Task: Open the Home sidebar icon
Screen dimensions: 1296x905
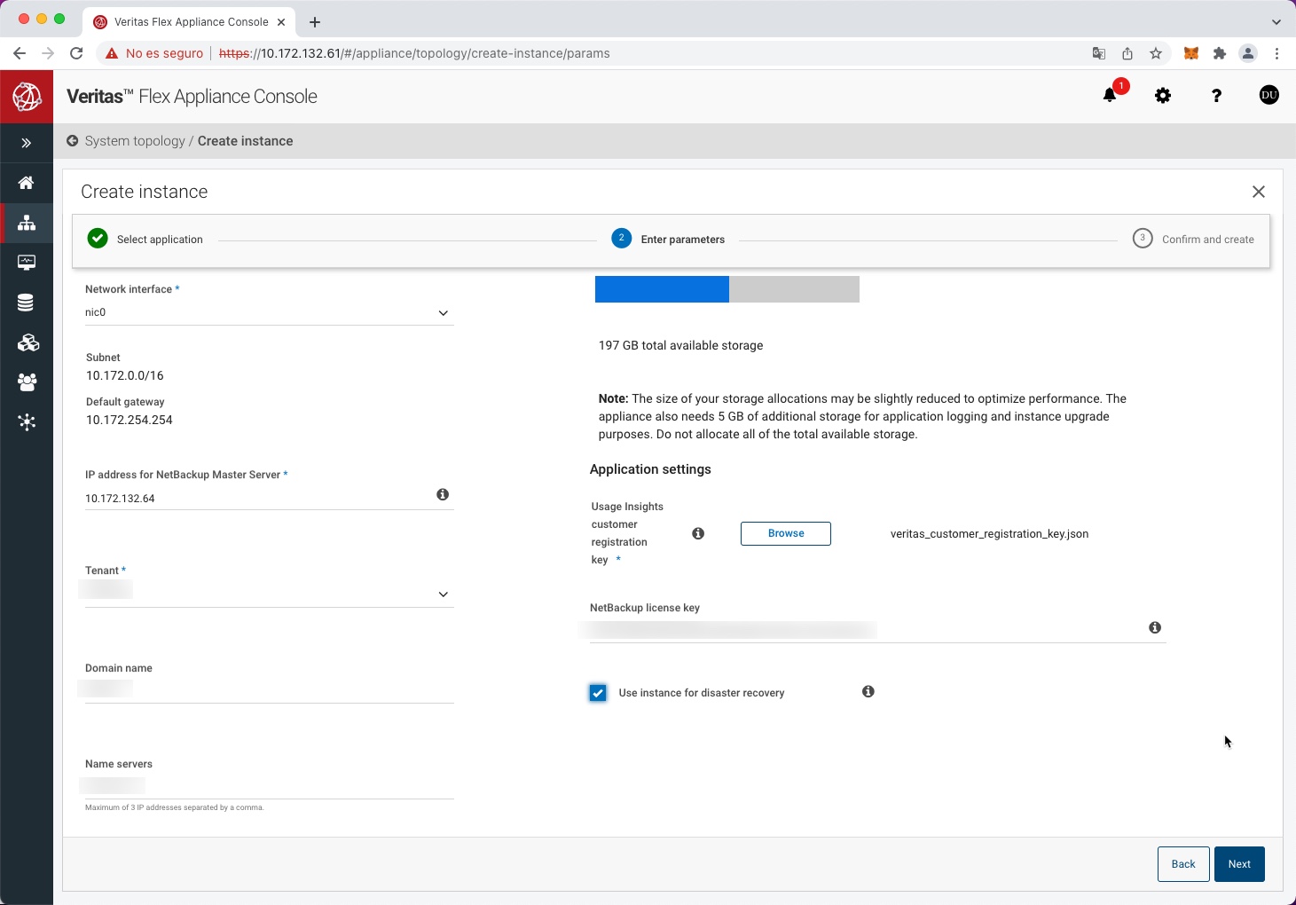Action: point(27,183)
